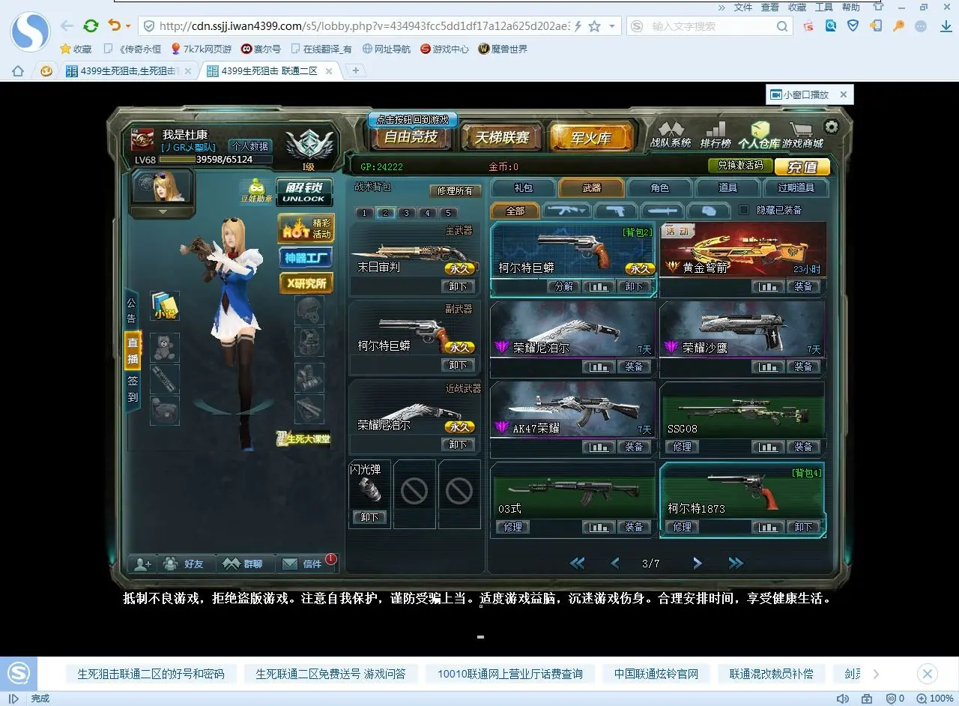This screenshot has height=706, width=959.
Task: Filter weapons by grenade category icon
Action: 709,211
